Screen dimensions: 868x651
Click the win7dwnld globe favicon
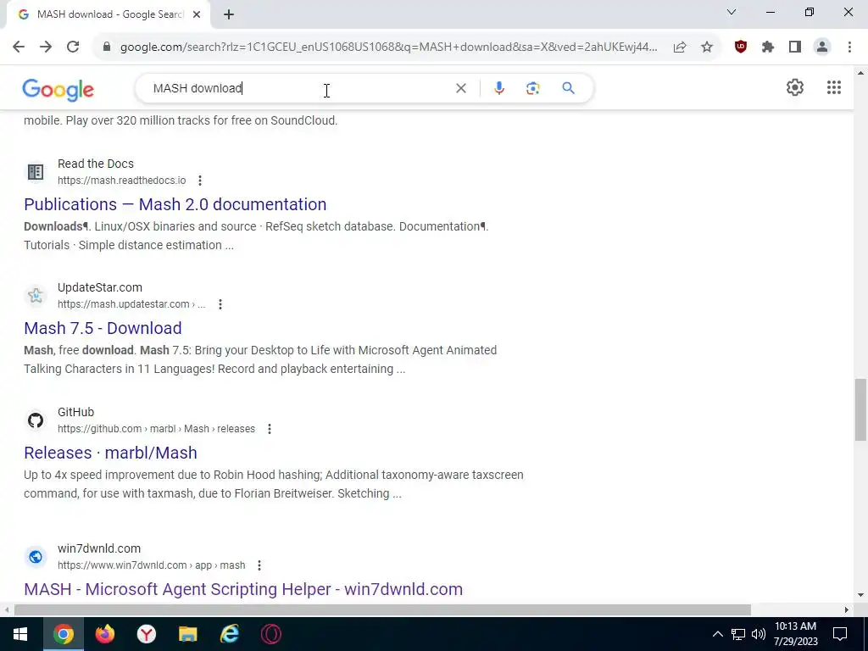click(x=36, y=557)
